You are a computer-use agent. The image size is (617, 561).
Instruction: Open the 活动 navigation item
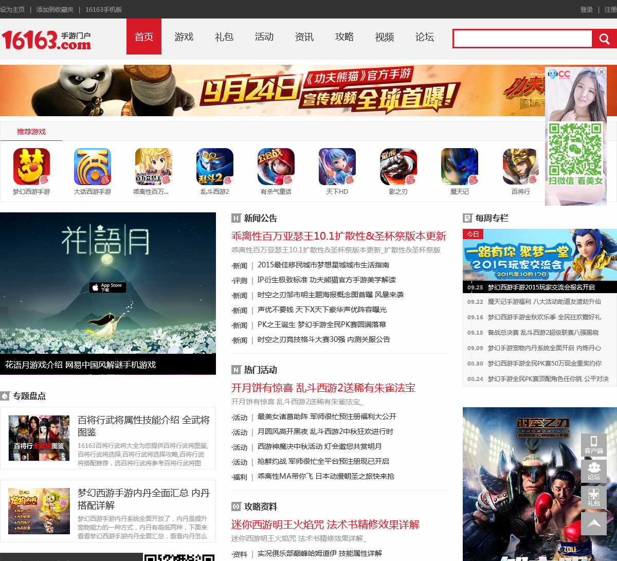[264, 37]
